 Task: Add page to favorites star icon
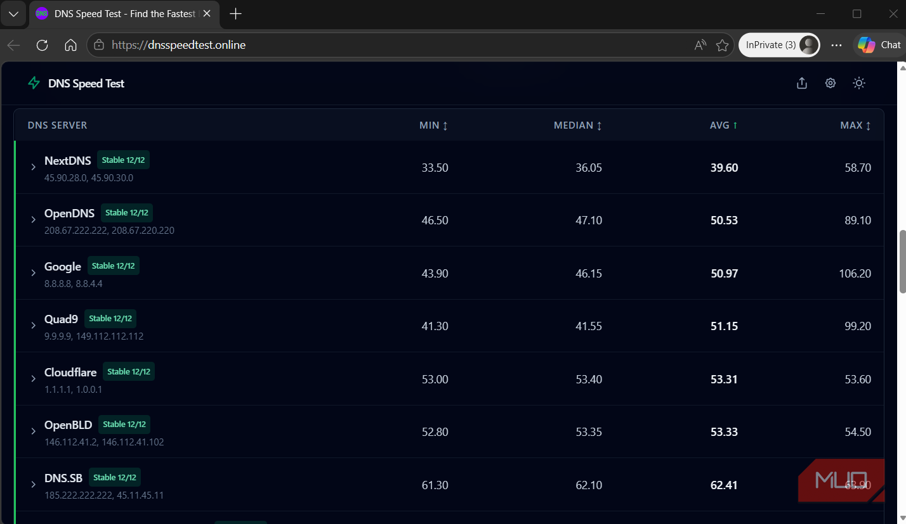(x=722, y=45)
